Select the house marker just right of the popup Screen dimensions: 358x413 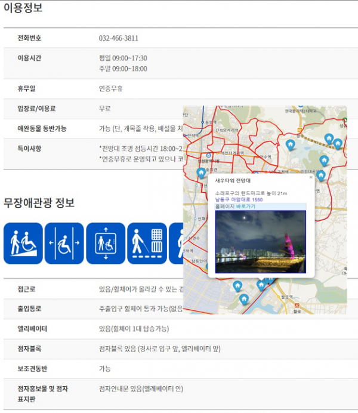coord(320,175)
